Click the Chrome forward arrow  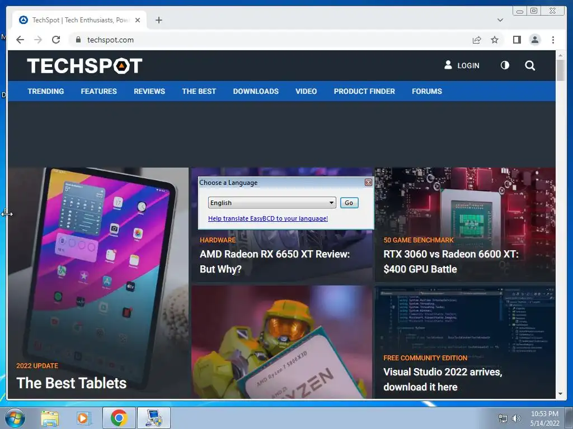(38, 40)
